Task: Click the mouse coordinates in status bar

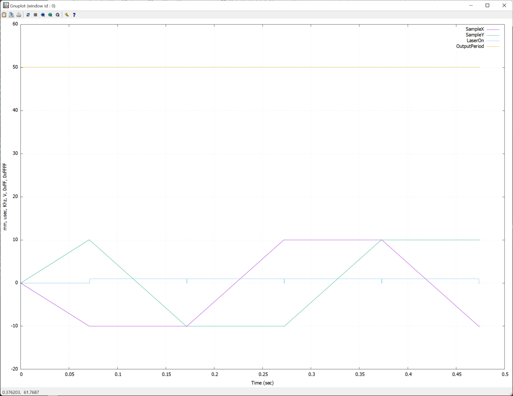Action: (21, 392)
